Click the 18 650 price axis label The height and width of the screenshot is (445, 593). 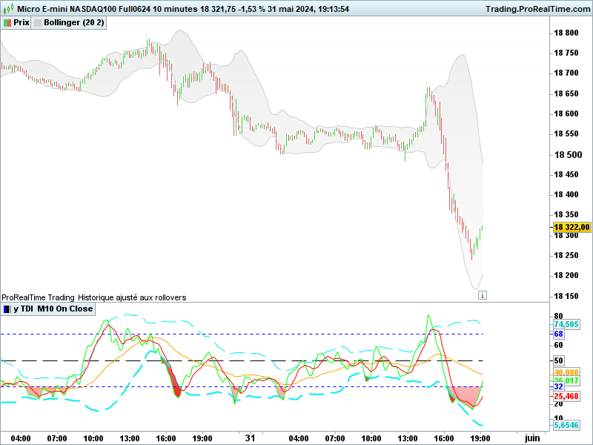pos(566,93)
